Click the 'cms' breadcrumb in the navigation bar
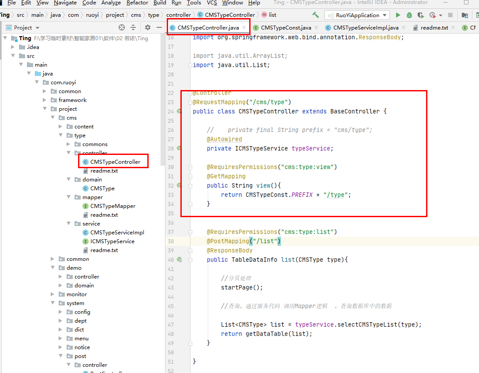This screenshot has height=373, width=479. point(136,15)
